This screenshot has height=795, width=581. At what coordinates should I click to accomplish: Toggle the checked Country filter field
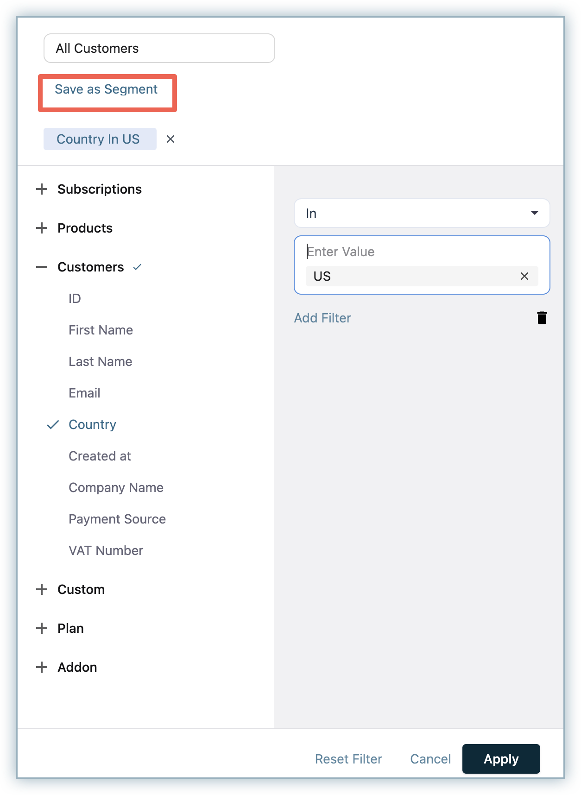click(92, 424)
